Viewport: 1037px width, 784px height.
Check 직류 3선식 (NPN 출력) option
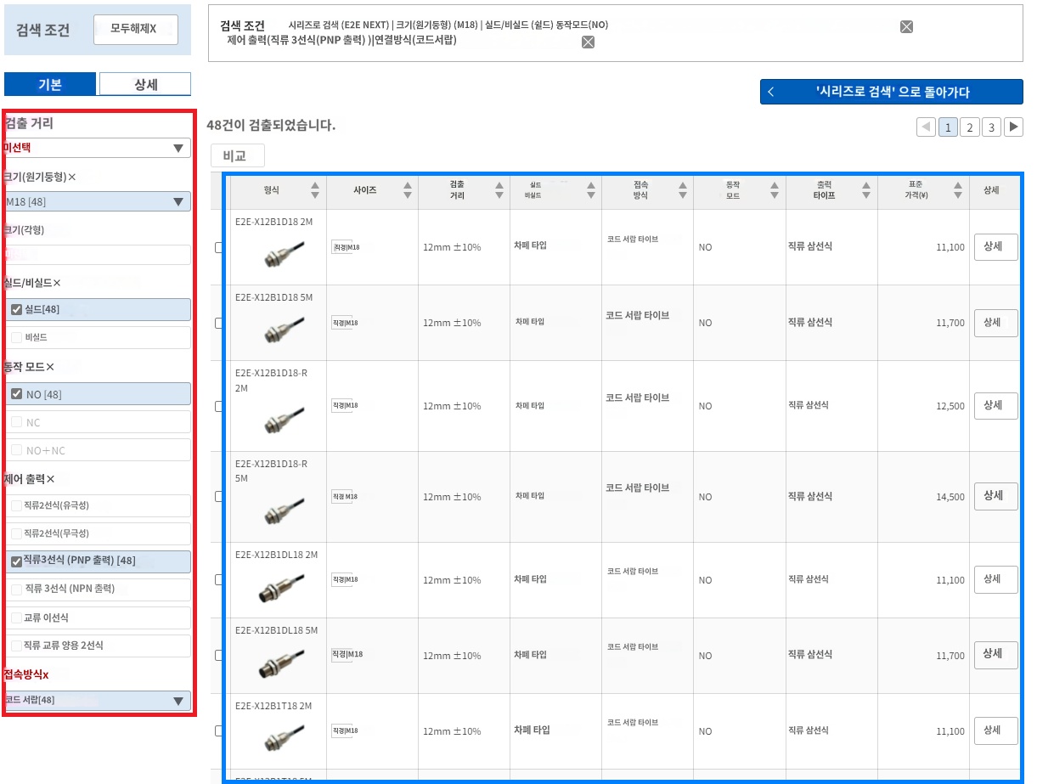point(16,589)
